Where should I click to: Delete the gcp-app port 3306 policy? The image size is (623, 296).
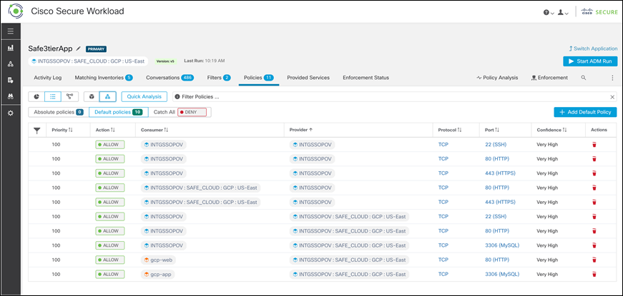(594, 274)
